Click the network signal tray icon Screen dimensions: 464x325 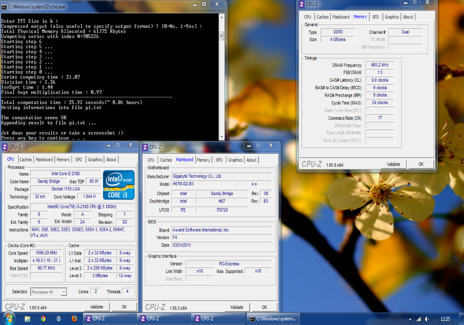[x=419, y=319]
